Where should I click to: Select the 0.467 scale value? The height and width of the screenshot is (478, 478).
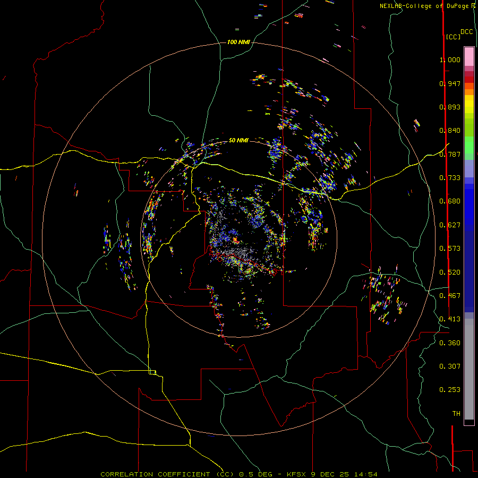point(450,296)
